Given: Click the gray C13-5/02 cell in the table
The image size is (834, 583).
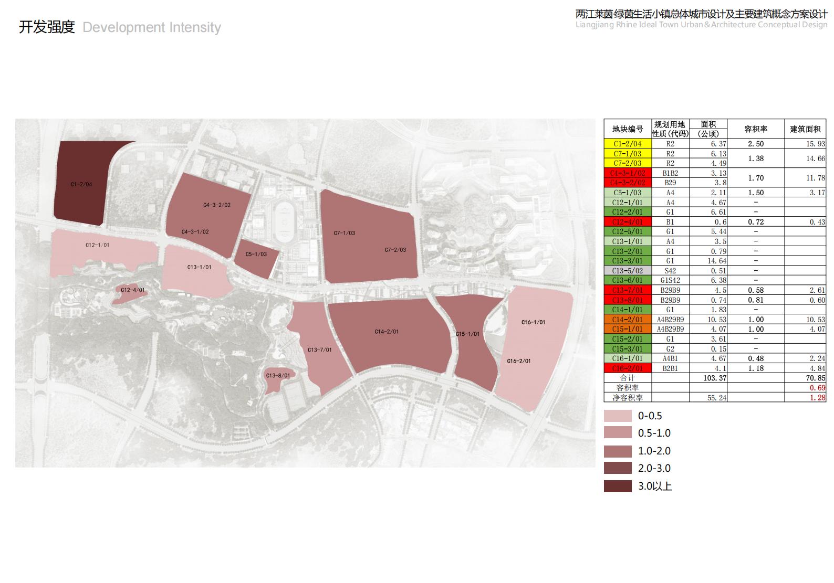Looking at the screenshot, I should click(627, 271).
